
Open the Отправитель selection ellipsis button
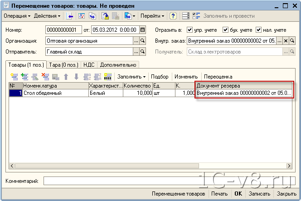coord(136,52)
